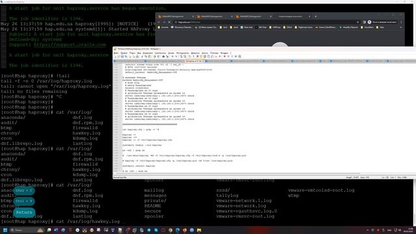Click the Save icon in Notepad++ toolbar
416x234 pixels.
tap(122, 57)
